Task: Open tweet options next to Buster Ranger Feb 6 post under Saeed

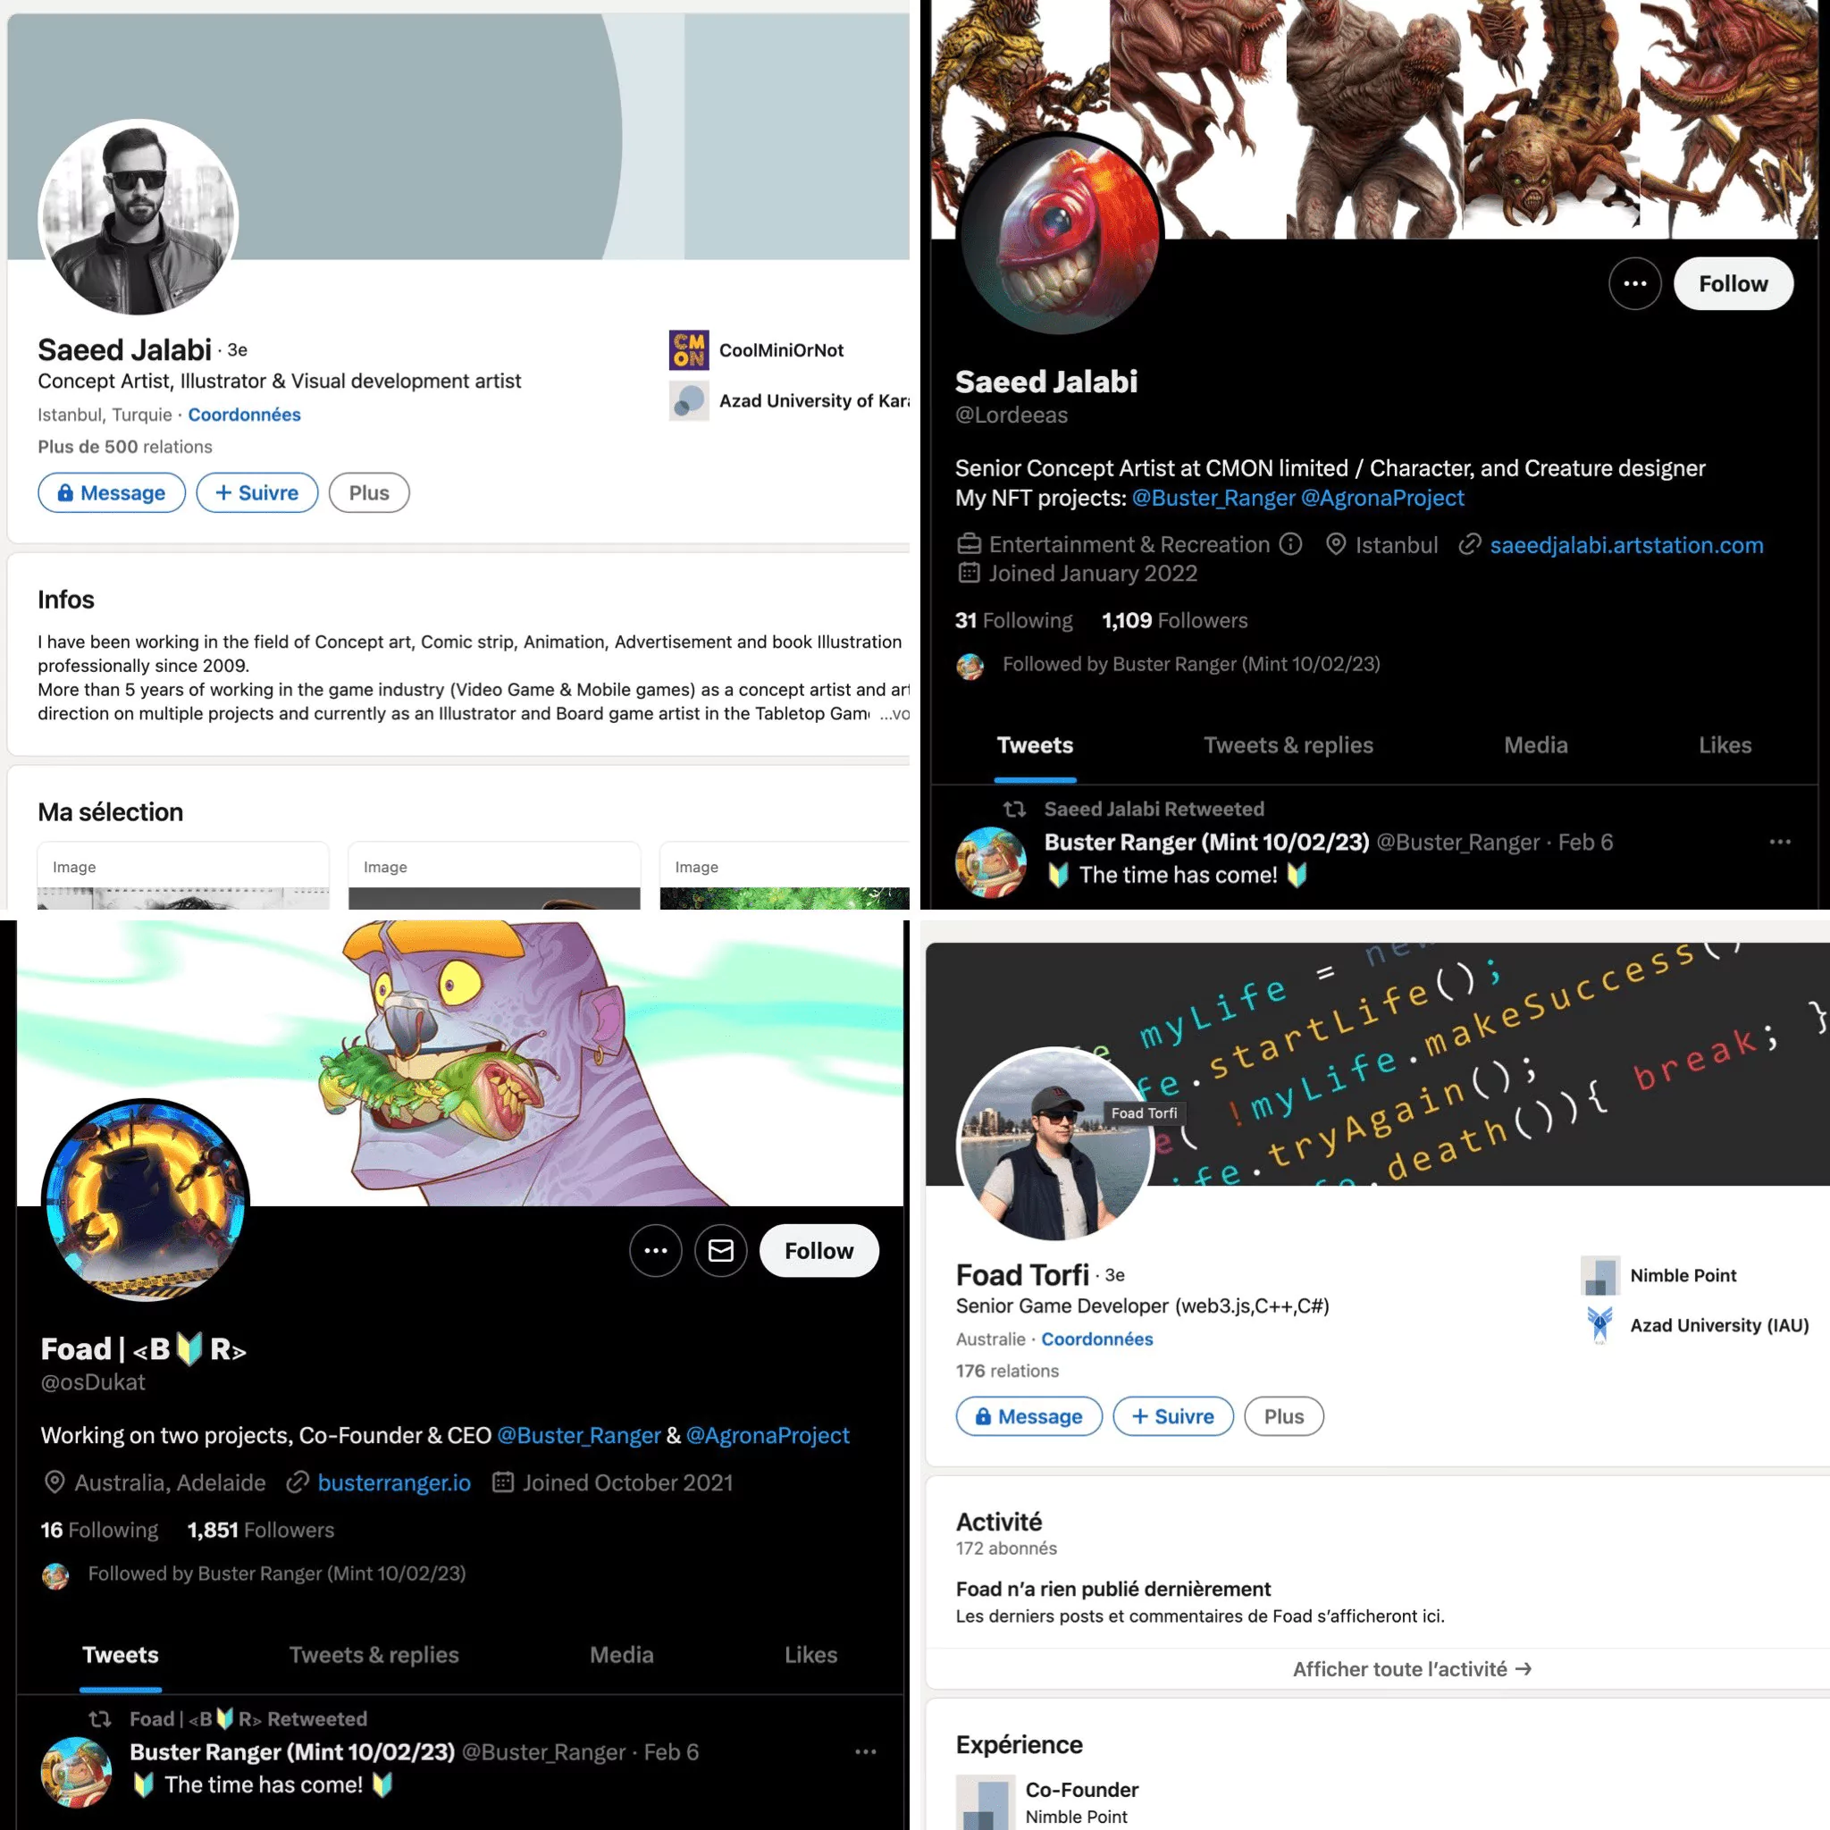Action: (x=1780, y=842)
